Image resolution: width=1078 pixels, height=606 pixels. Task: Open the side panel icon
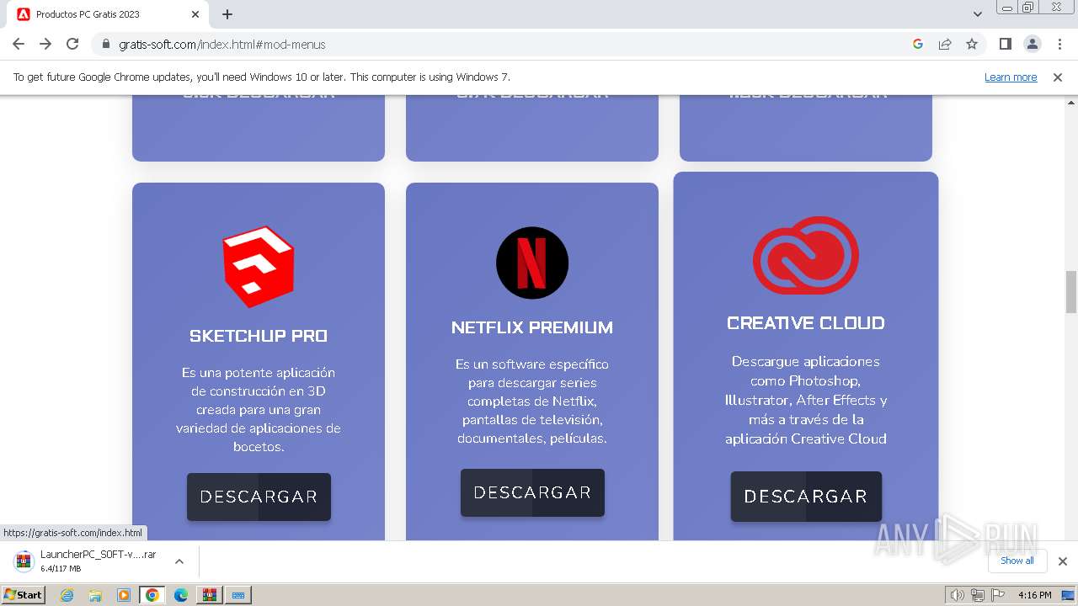point(1005,44)
